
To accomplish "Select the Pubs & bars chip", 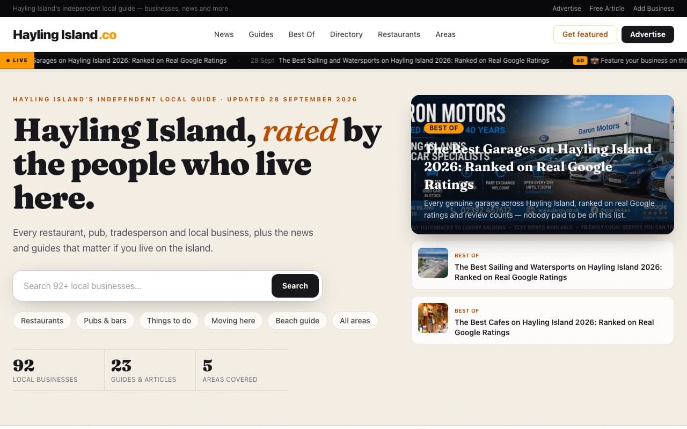I will (x=105, y=321).
